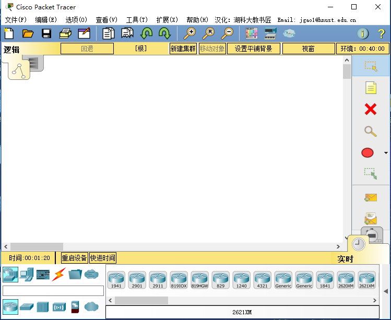Select Network Devices category
The height and width of the screenshot is (320, 391).
pos(10,275)
